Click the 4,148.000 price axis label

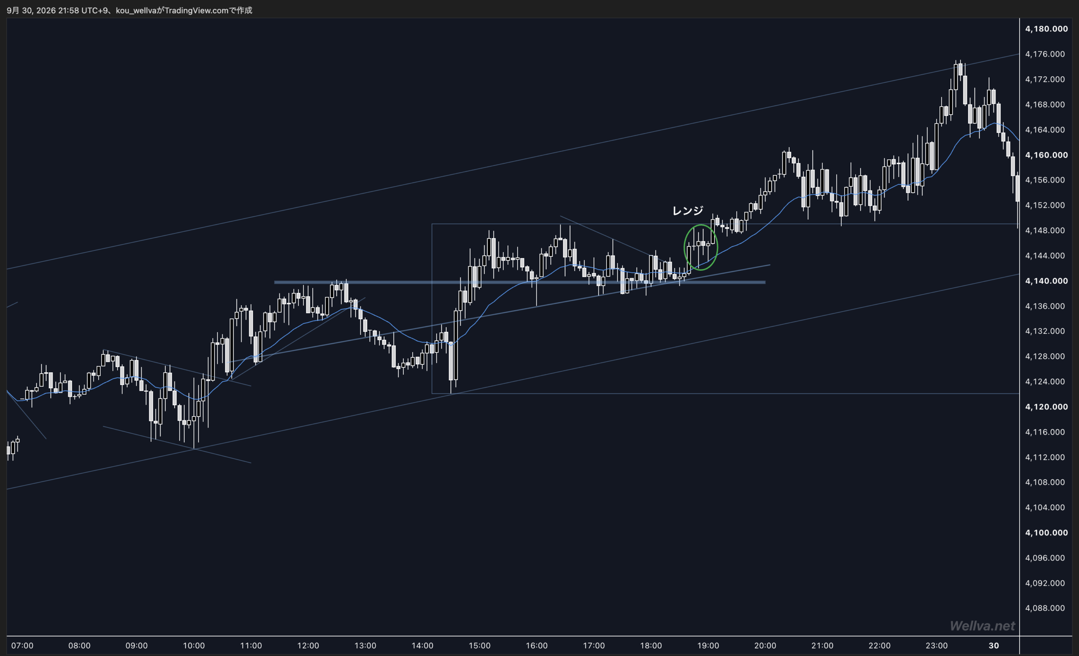coord(1044,230)
